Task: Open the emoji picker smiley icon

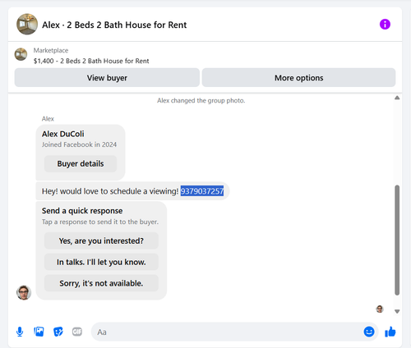Action: pyautogui.click(x=369, y=332)
